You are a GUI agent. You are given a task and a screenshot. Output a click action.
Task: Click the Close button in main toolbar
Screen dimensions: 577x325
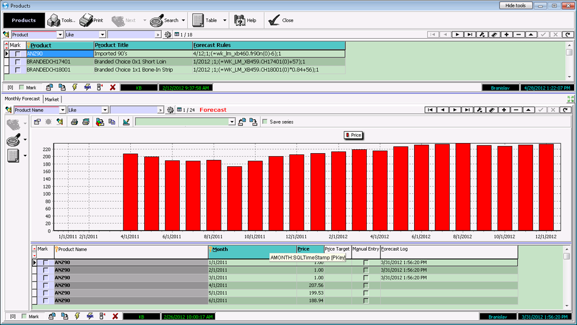pyautogui.click(x=281, y=20)
